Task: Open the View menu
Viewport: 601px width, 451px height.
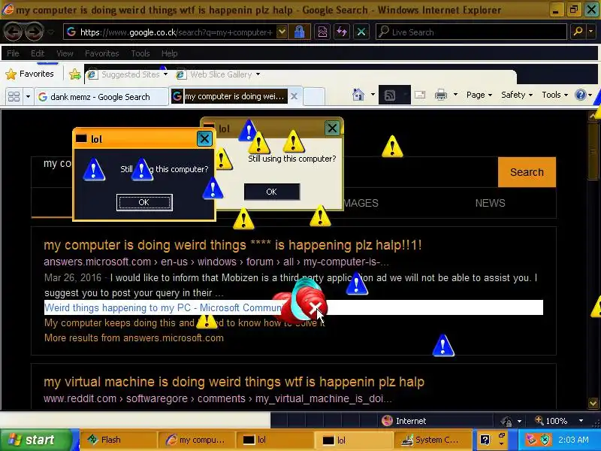Action: coord(65,53)
